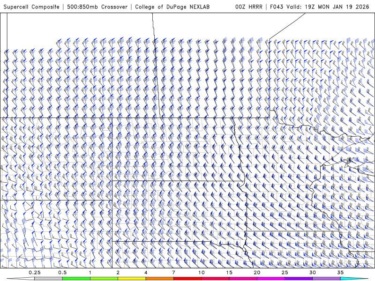
Task: Click the '500:850mb Crossover' header text
Action: (x=97, y=7)
